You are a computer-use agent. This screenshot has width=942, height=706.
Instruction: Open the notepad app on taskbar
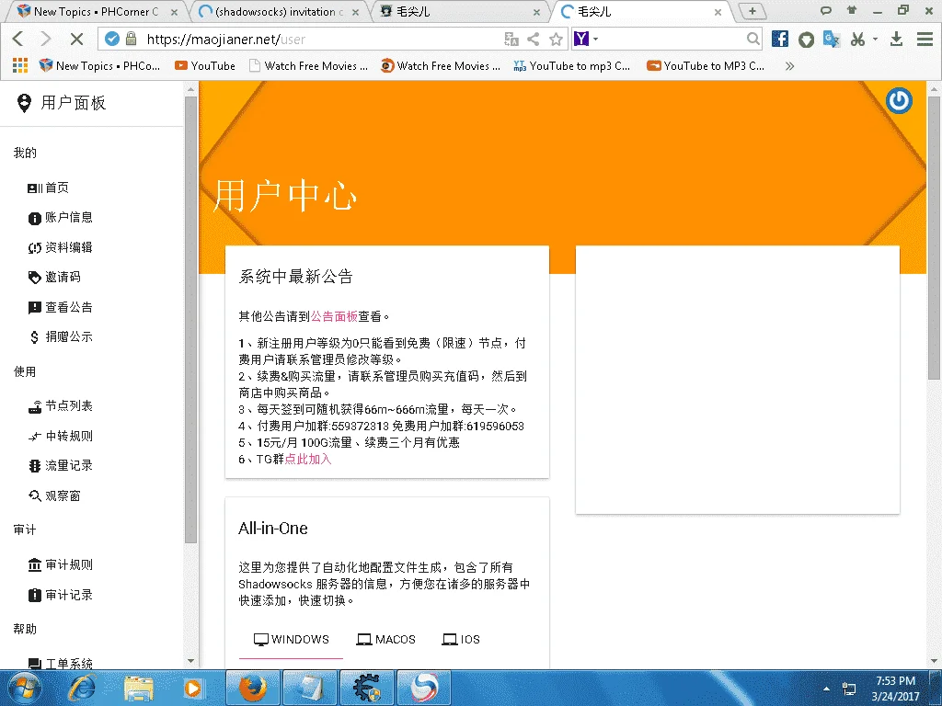tap(311, 688)
